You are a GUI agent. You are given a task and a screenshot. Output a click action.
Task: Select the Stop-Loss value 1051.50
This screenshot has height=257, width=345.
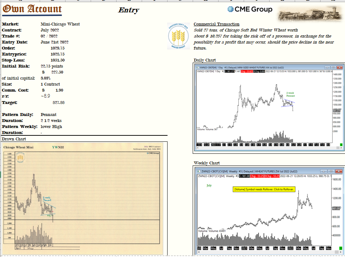(57, 60)
